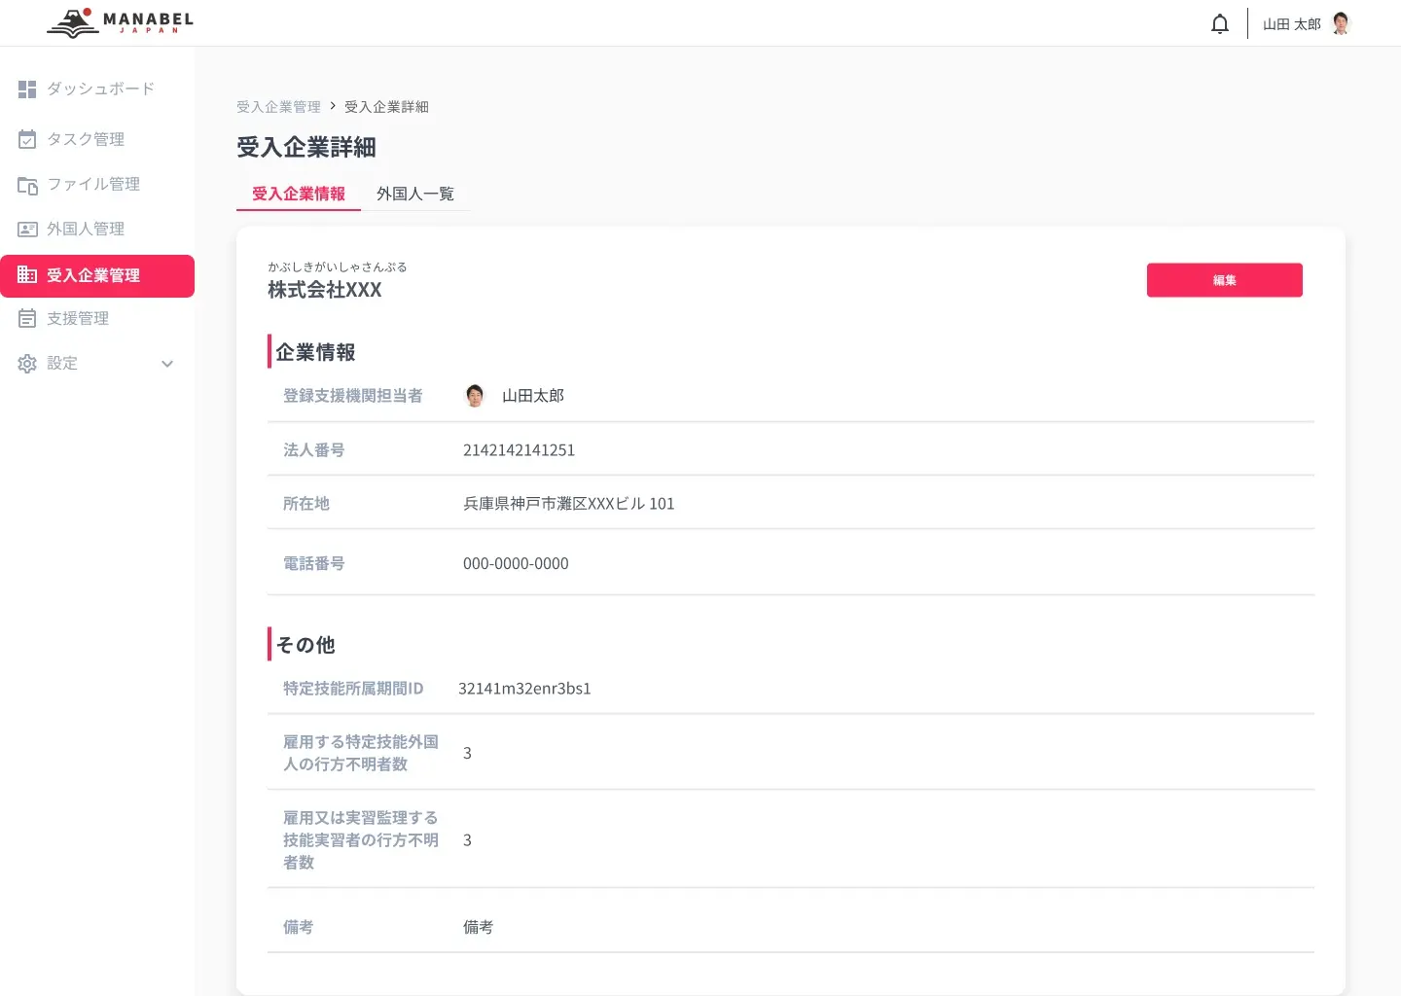Screen dimensions: 1401x996
Task: Click the 山田太郎 staff avatar thumbnail
Action: tap(476, 395)
